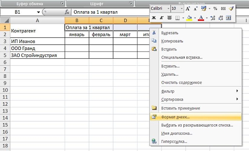Apply percent style in mini toolbar
Viewport: 249px width, 151px height.
(215, 9)
